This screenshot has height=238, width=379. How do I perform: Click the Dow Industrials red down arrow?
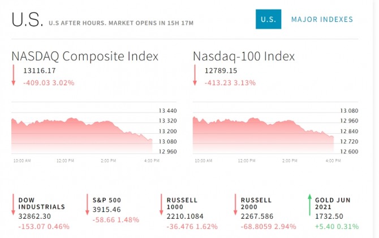coord(13,205)
